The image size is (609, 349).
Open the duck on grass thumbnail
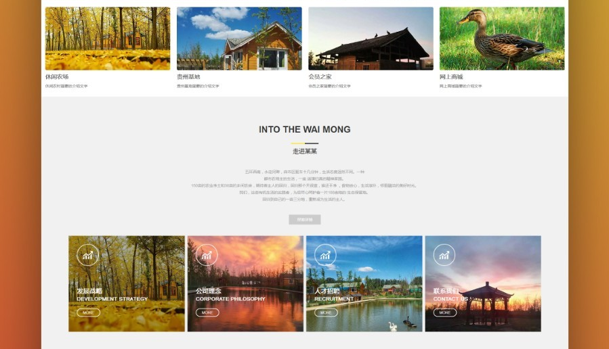502,39
